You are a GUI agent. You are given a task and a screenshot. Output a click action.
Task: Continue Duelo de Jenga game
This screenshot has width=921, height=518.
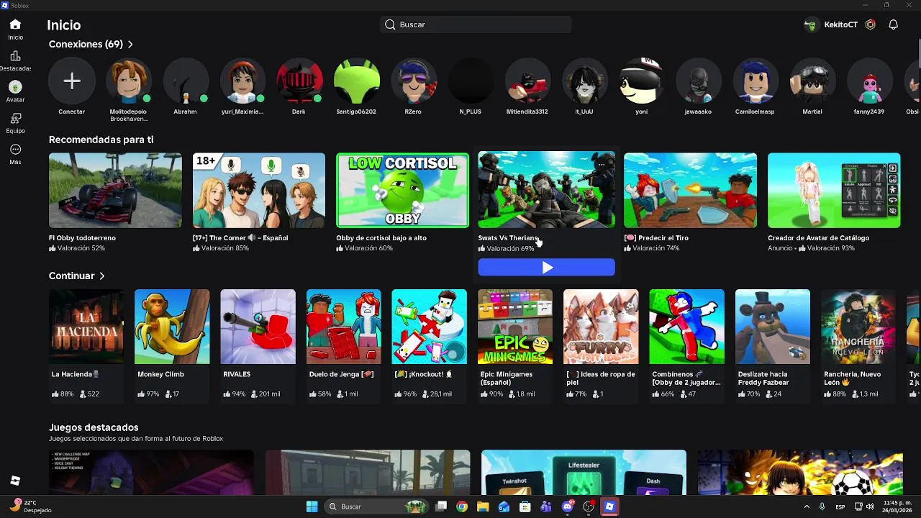click(x=344, y=327)
